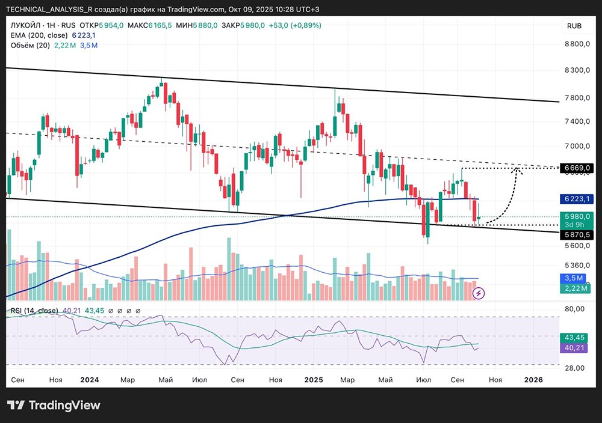Click the dashed arrow tip near 6 669,0
The image size is (602, 423).
click(517, 170)
